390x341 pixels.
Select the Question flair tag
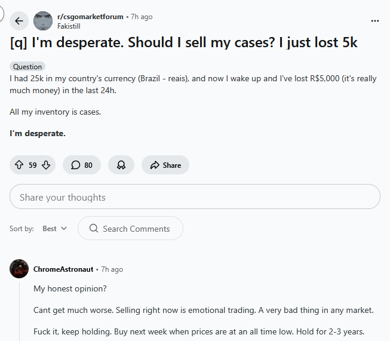[x=27, y=67]
